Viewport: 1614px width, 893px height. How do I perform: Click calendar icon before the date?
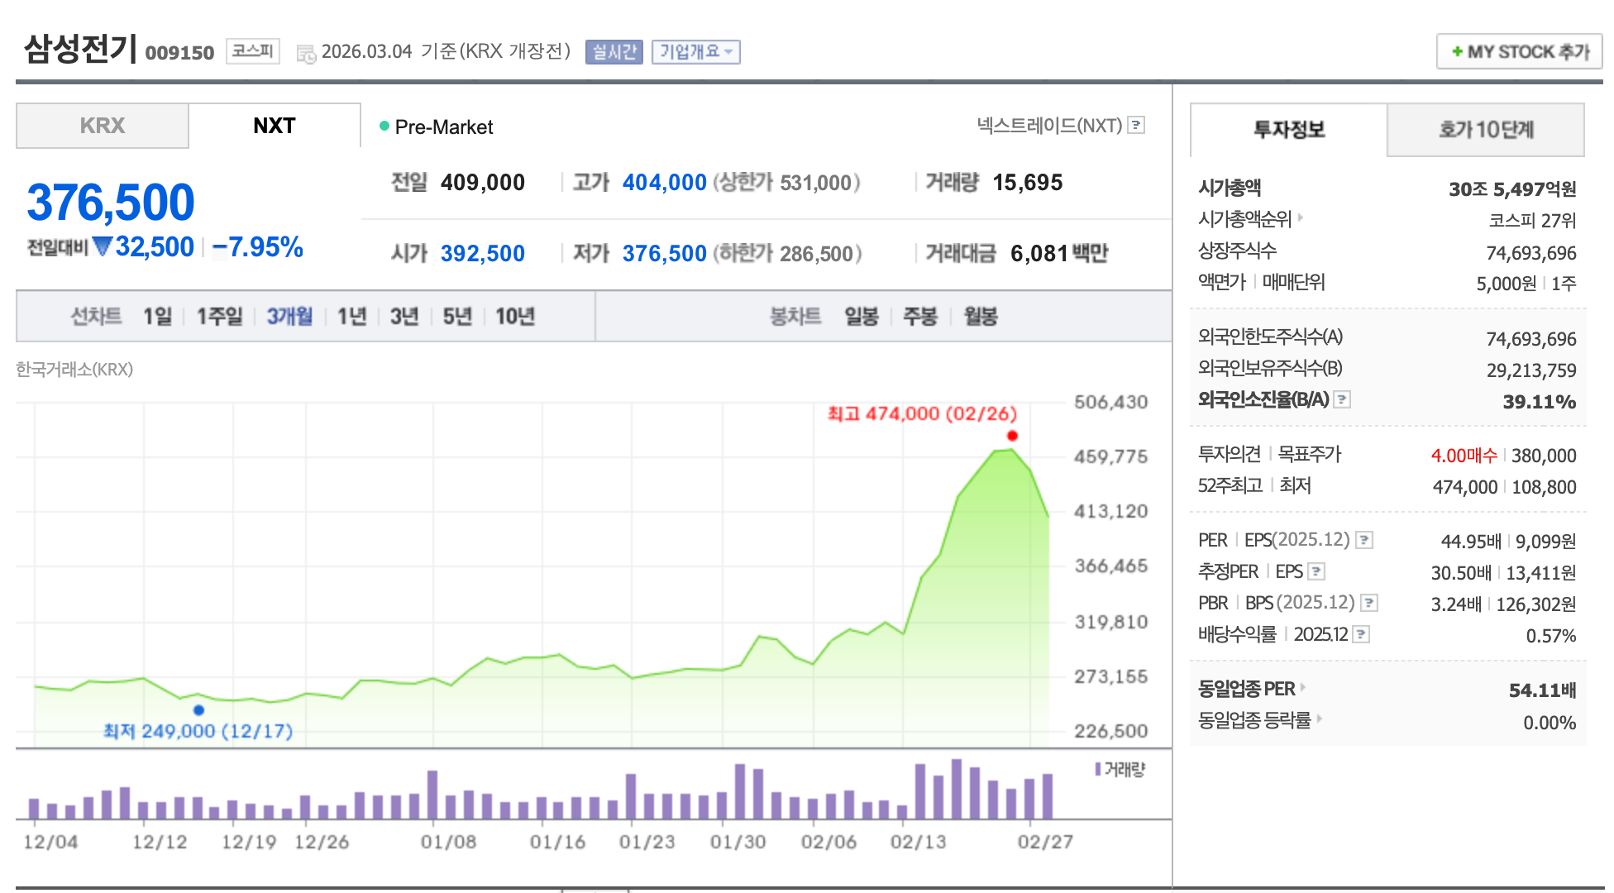tap(306, 54)
